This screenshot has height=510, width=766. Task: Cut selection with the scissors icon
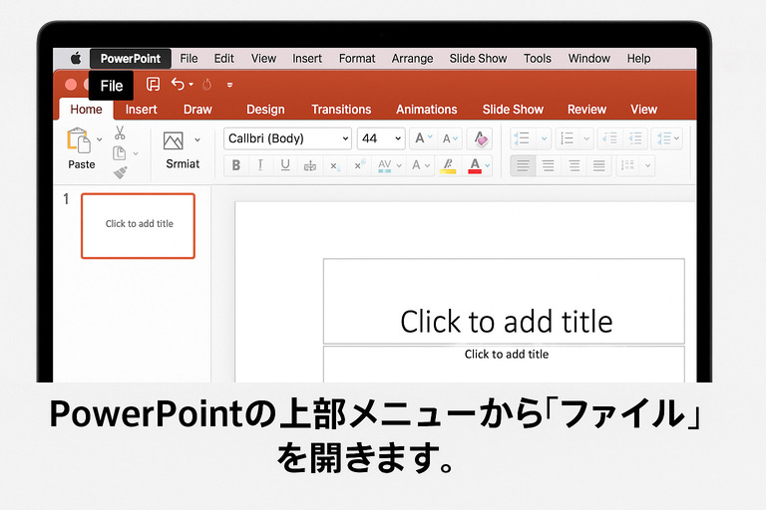tap(120, 132)
